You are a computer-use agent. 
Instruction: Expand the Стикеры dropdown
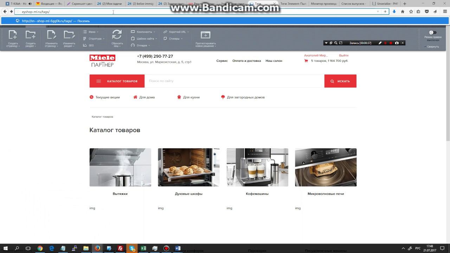(173, 39)
